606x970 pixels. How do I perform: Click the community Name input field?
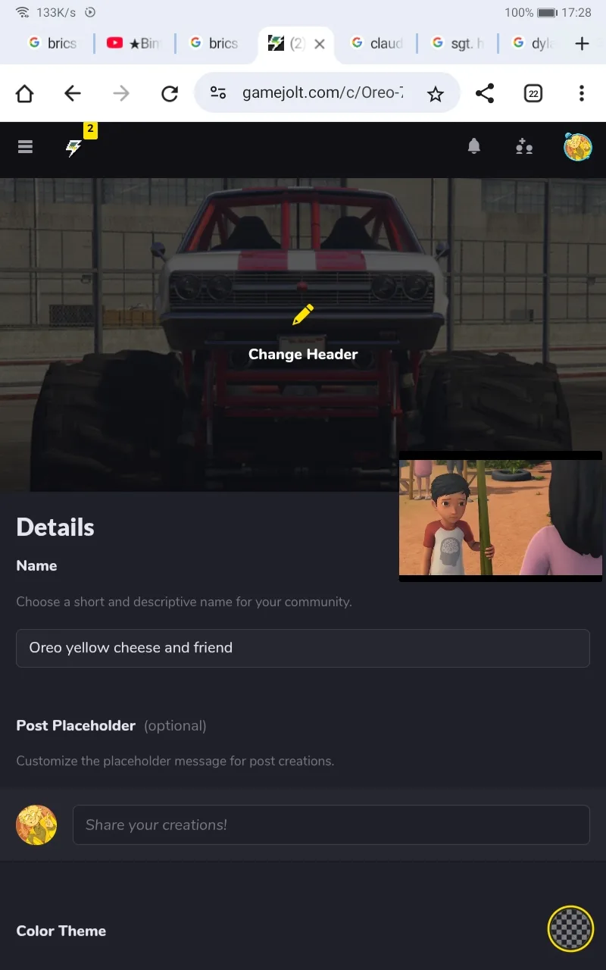click(x=303, y=648)
